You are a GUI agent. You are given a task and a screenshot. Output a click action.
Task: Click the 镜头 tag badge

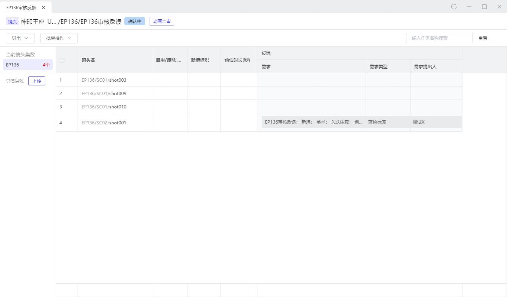12,22
